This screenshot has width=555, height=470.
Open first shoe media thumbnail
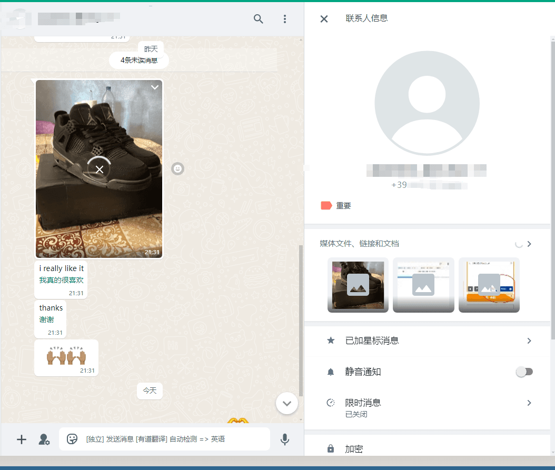coord(358,285)
